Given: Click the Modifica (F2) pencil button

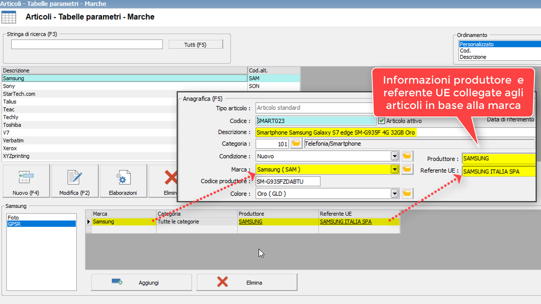Looking at the screenshot, I should click(75, 181).
